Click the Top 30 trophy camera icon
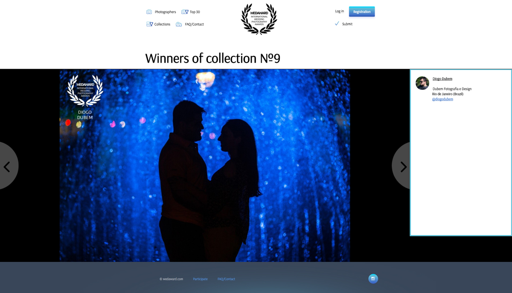Screen dimensions: 512x293 (x=185, y=12)
